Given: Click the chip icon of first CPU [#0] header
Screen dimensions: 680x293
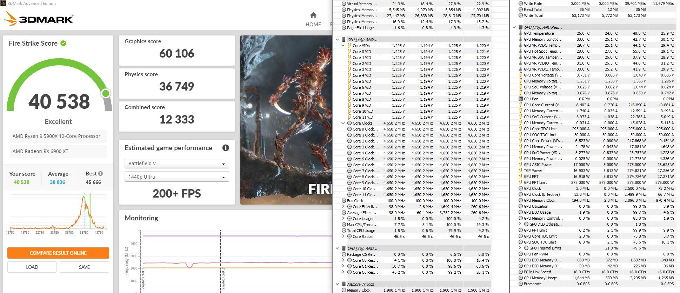Looking at the screenshot, I should 344,40.
